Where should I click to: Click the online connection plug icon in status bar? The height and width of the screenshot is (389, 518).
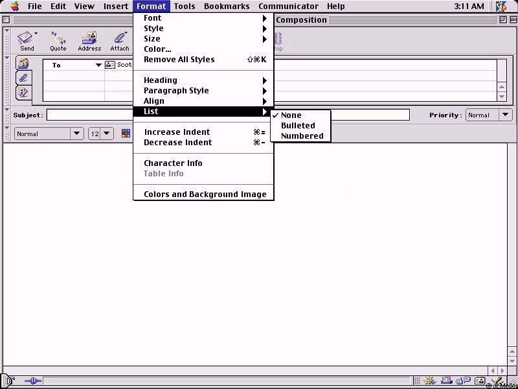(33, 381)
